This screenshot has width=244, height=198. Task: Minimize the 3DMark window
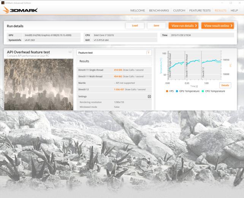[222, 3]
